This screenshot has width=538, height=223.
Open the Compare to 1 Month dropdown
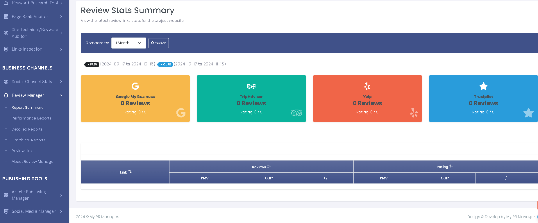click(128, 43)
